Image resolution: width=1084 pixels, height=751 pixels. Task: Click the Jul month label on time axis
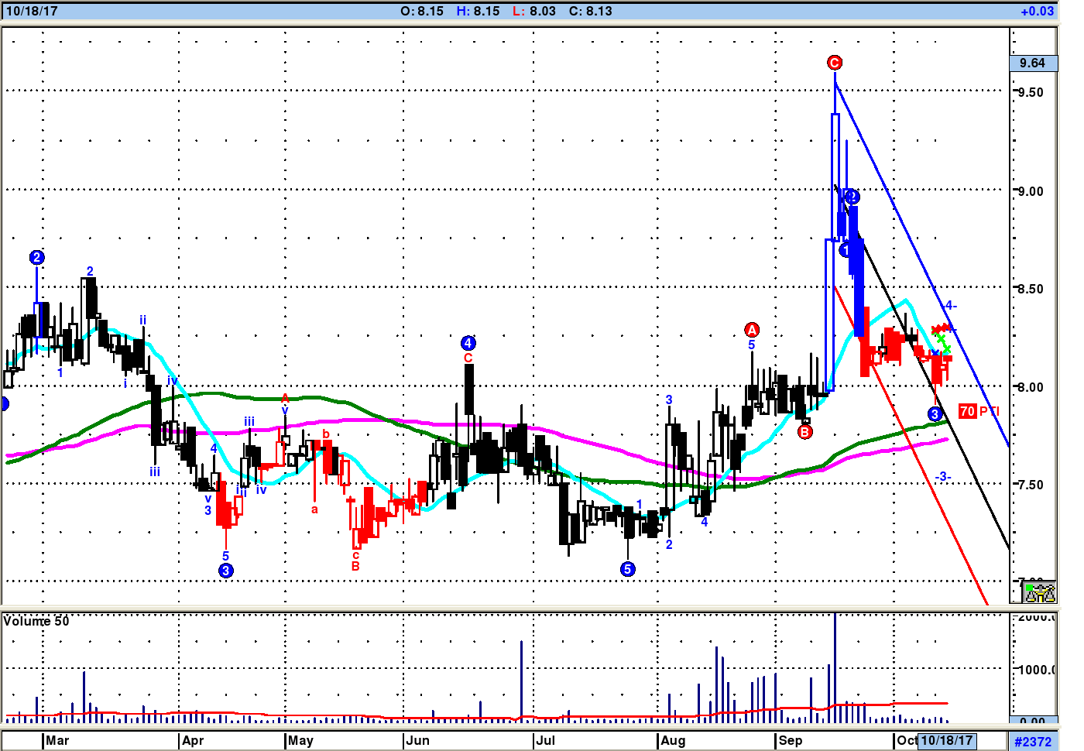[x=546, y=740]
